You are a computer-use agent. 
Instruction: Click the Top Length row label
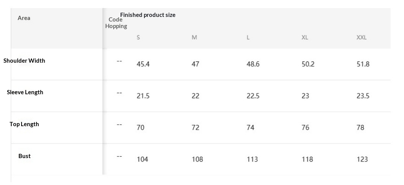24,124
